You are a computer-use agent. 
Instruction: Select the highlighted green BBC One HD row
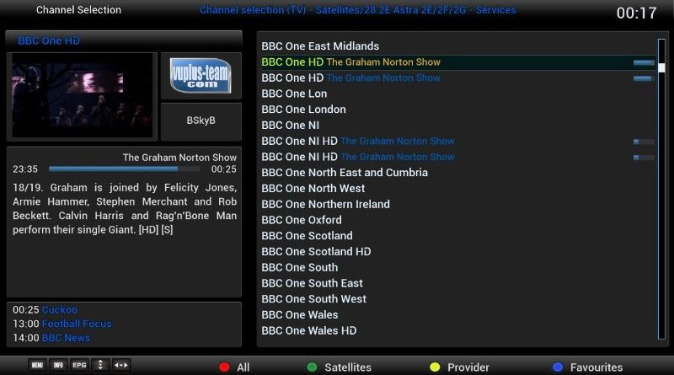click(457, 62)
